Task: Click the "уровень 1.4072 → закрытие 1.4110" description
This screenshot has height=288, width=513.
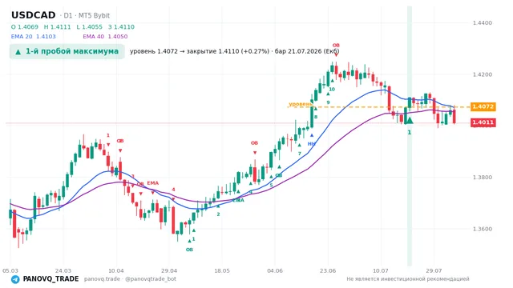Action: coord(235,51)
